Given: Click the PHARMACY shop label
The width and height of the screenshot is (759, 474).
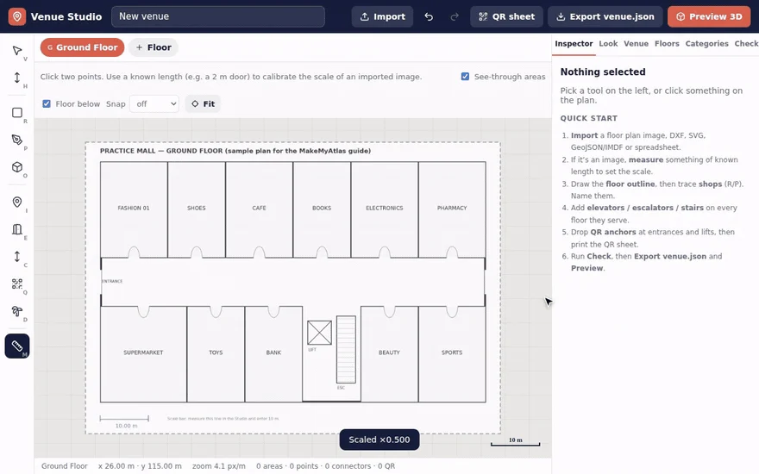Looking at the screenshot, I should click(x=452, y=208).
